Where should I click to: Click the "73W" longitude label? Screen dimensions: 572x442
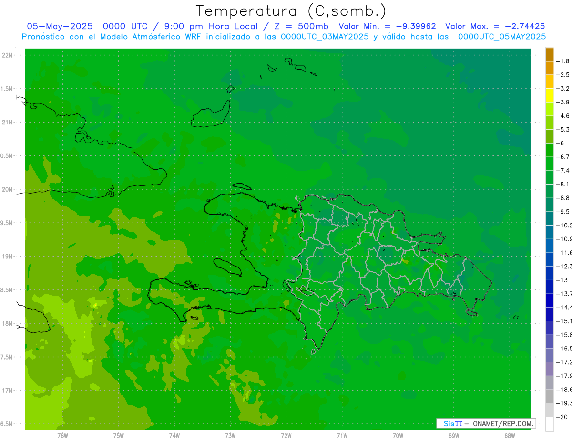pos(230,436)
